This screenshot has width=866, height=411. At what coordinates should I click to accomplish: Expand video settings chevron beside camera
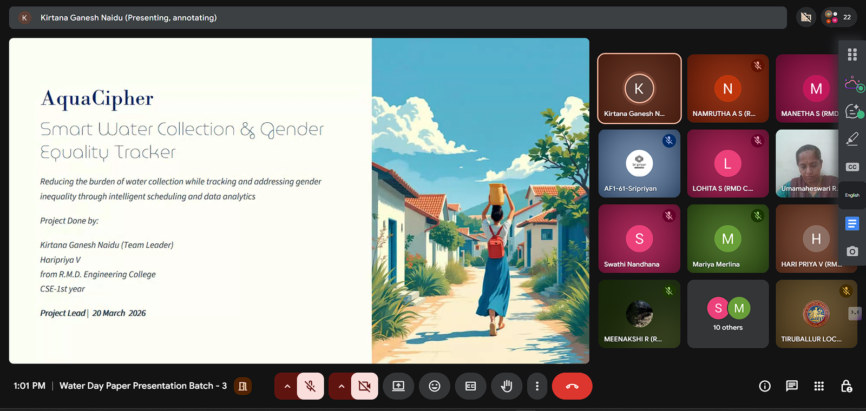click(x=342, y=386)
